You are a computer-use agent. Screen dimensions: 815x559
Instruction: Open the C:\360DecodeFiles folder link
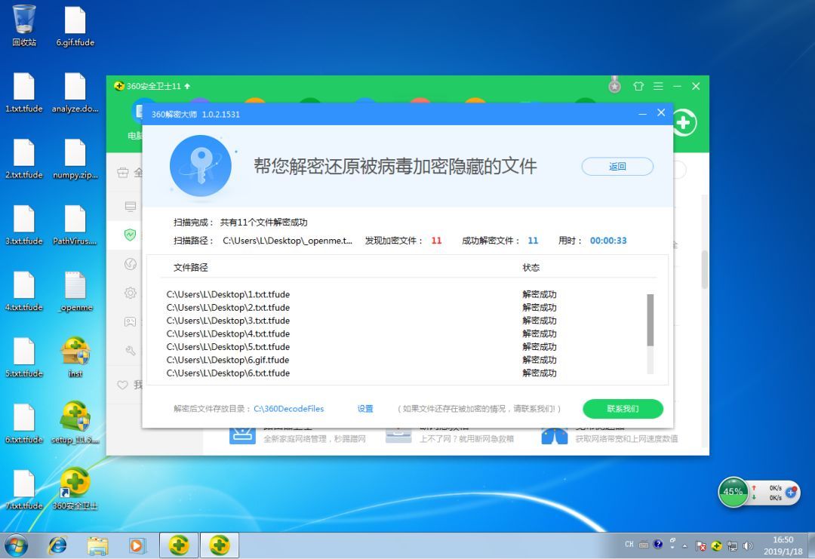pos(288,409)
